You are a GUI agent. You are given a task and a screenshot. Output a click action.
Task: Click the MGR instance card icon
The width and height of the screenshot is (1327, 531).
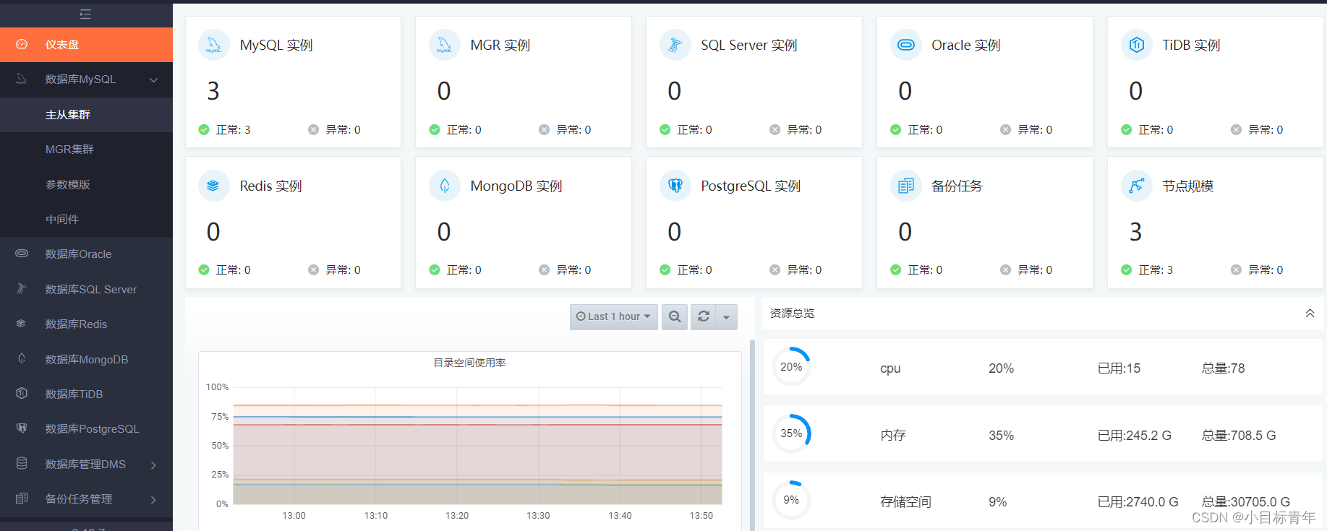[444, 45]
